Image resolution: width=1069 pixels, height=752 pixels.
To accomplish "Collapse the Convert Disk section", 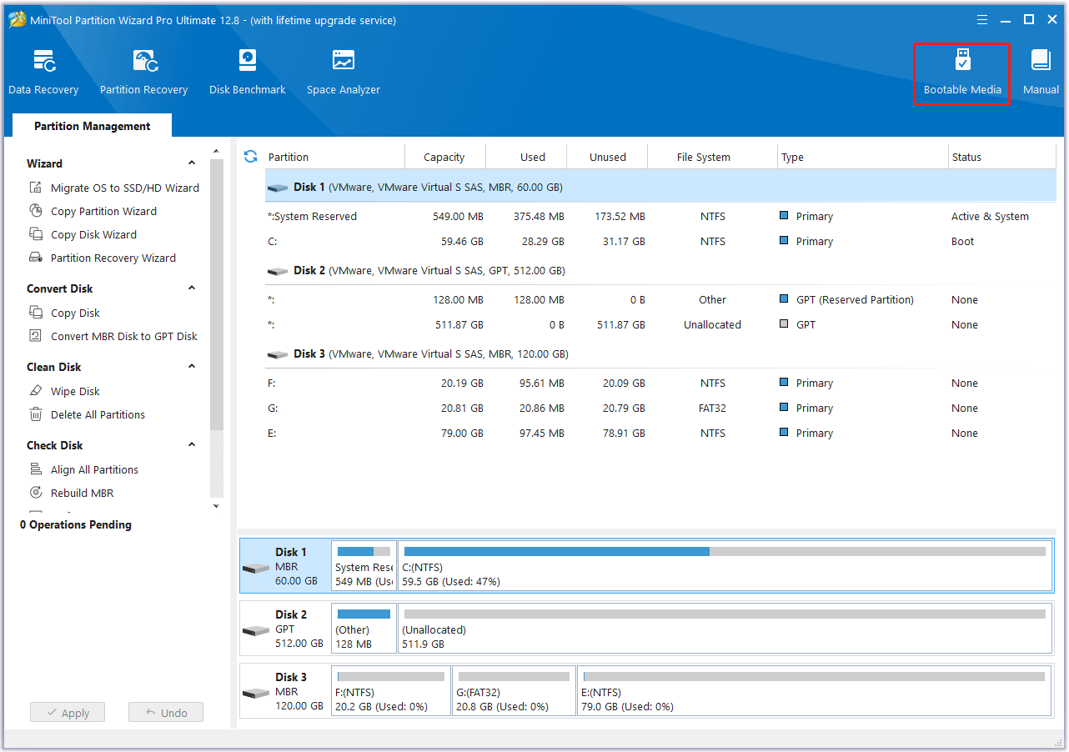I will (x=192, y=288).
